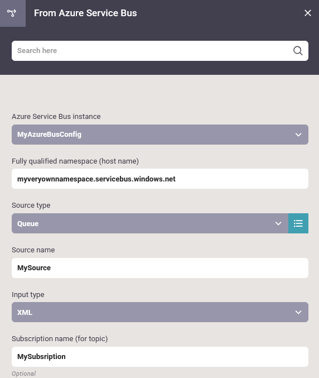Expand chevron on Azure Service Bus instance
This screenshot has height=378, width=319.
point(298,135)
